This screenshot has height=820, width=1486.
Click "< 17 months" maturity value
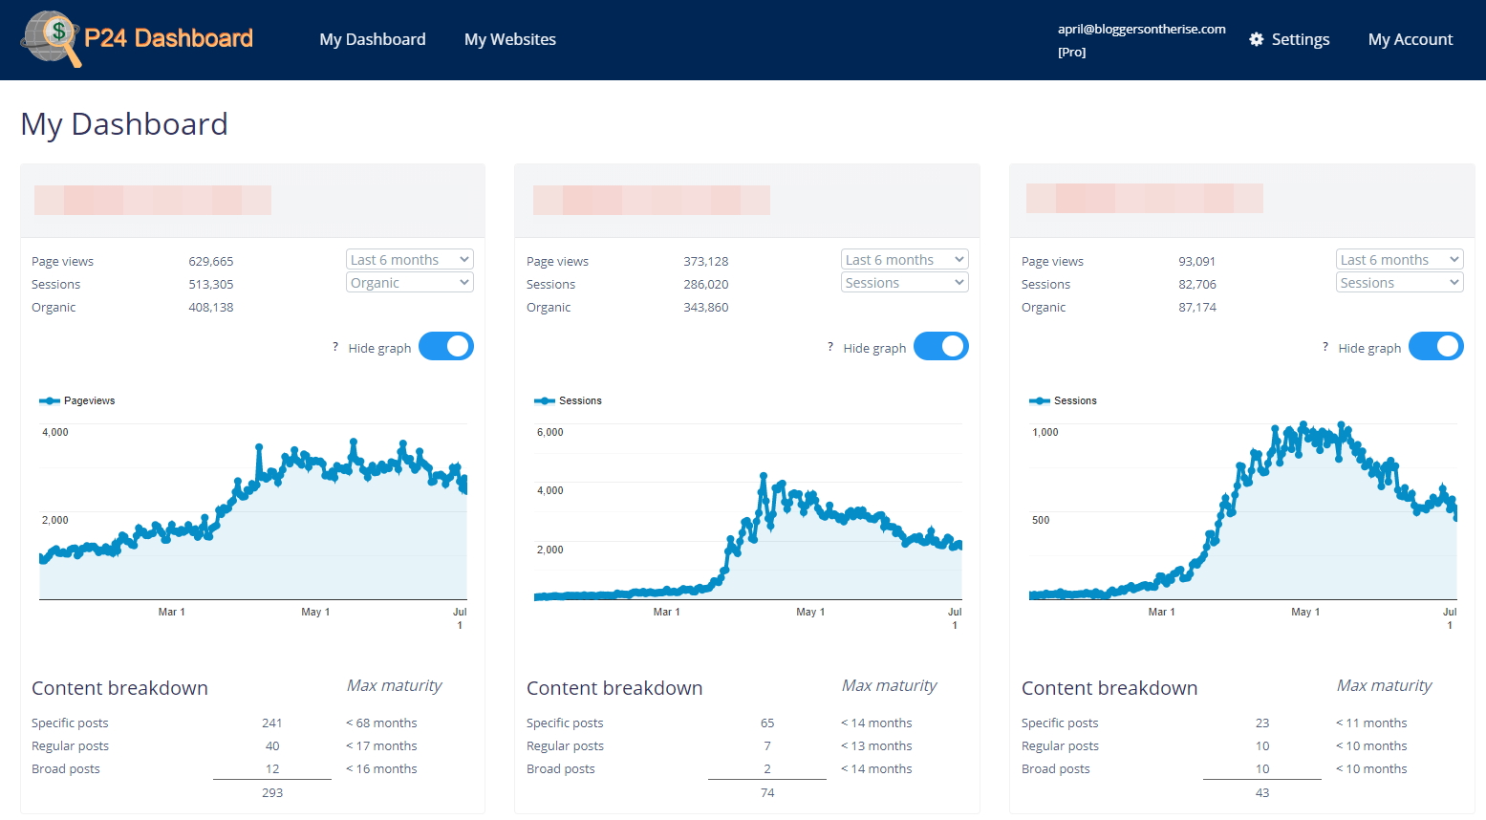[381, 745]
